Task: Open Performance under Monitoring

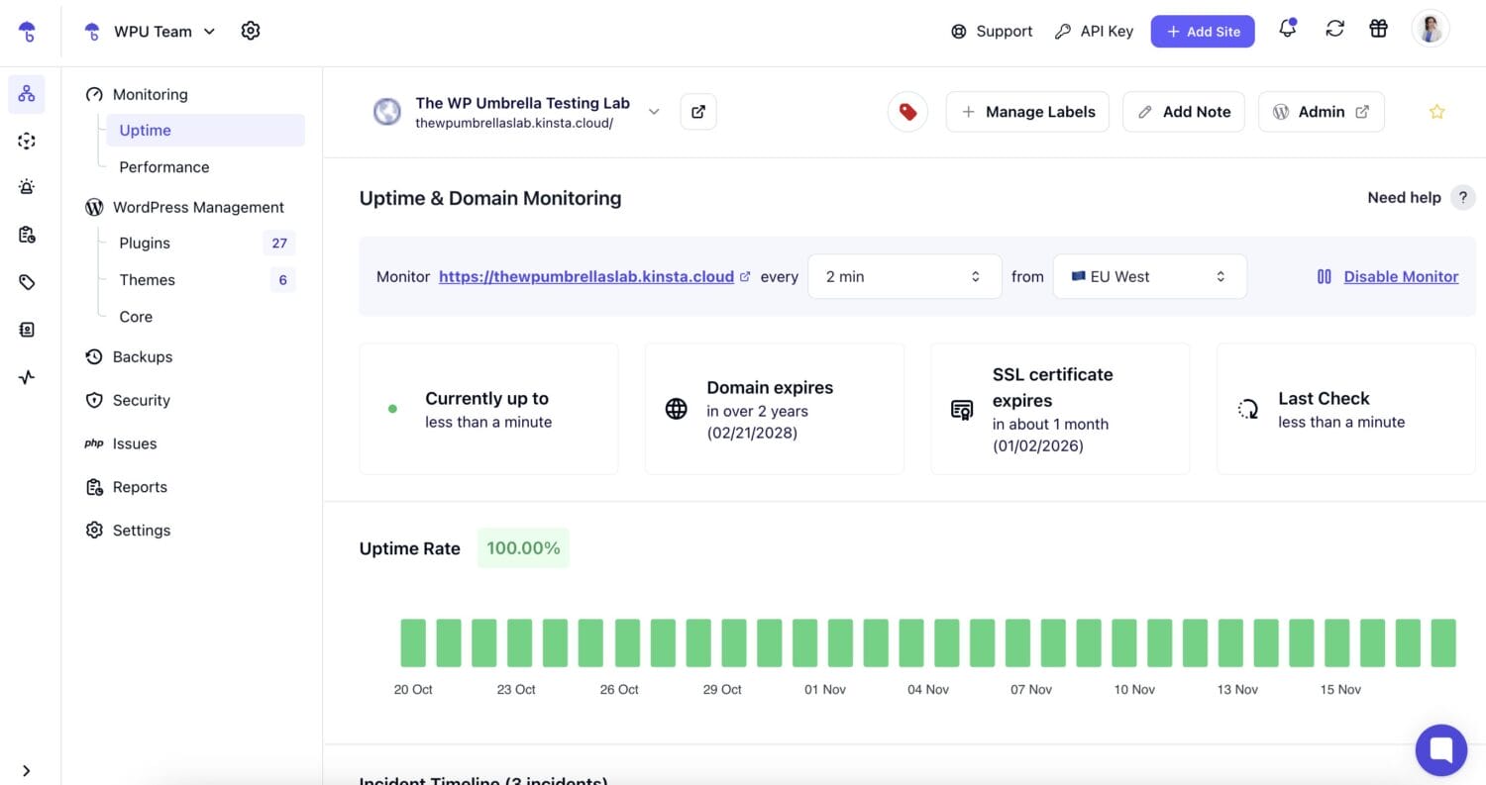Action: tap(163, 167)
